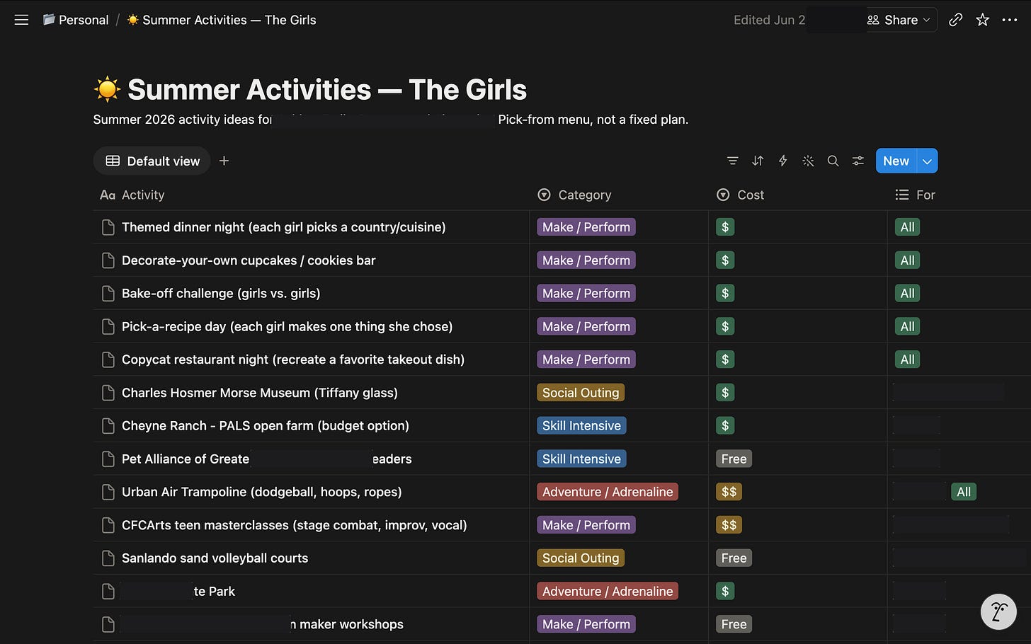Viewport: 1031px width, 644px height.
Task: Click page icon of CFCArts teen masterclasses row
Action: pyautogui.click(x=108, y=525)
